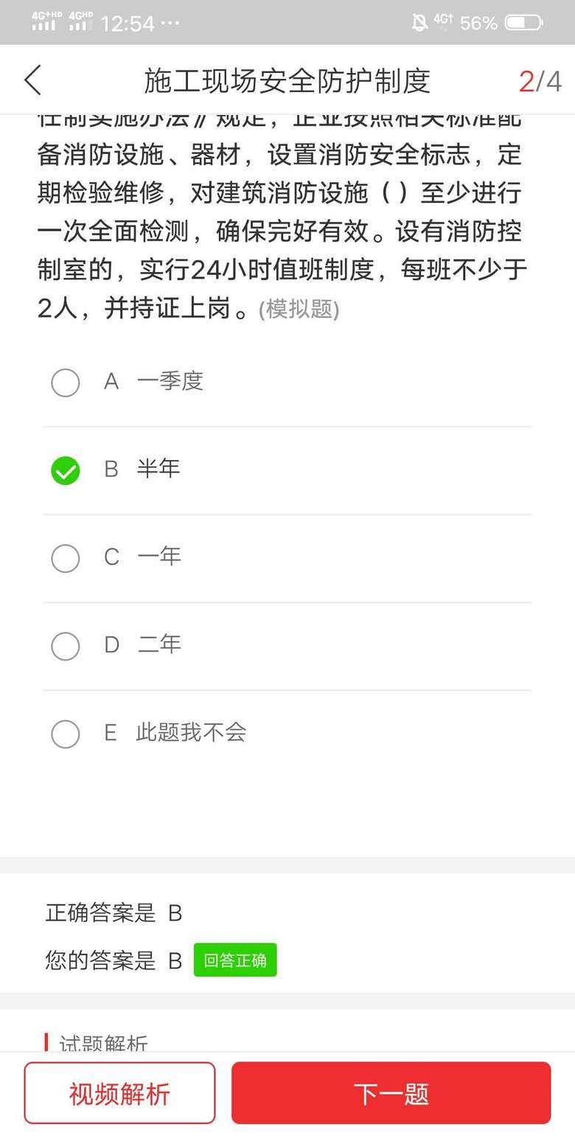This screenshot has width=575, height=1147.
Task: Tap the 12:54 clock in status bar
Action: (x=128, y=24)
